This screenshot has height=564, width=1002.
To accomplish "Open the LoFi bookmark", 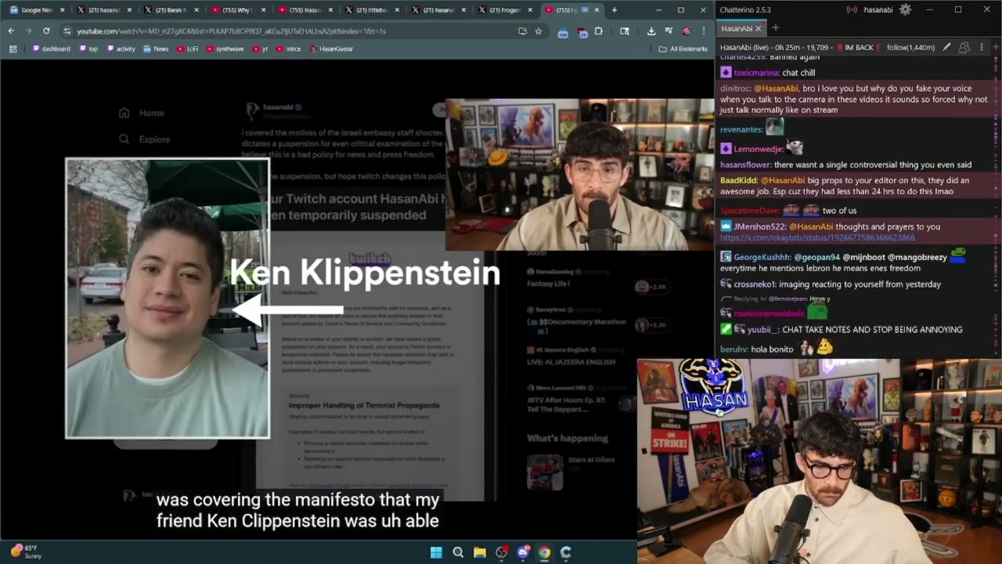I will point(188,49).
